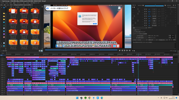Jump to the start of the preview
This screenshot has height=100, width=179.
coord(127,51)
